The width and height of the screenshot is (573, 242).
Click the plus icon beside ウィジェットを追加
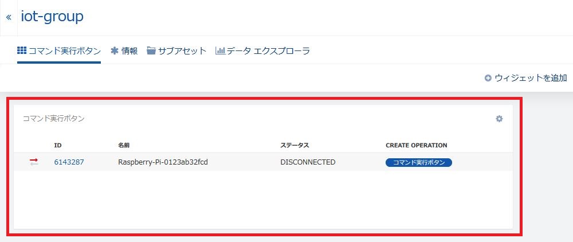point(488,78)
